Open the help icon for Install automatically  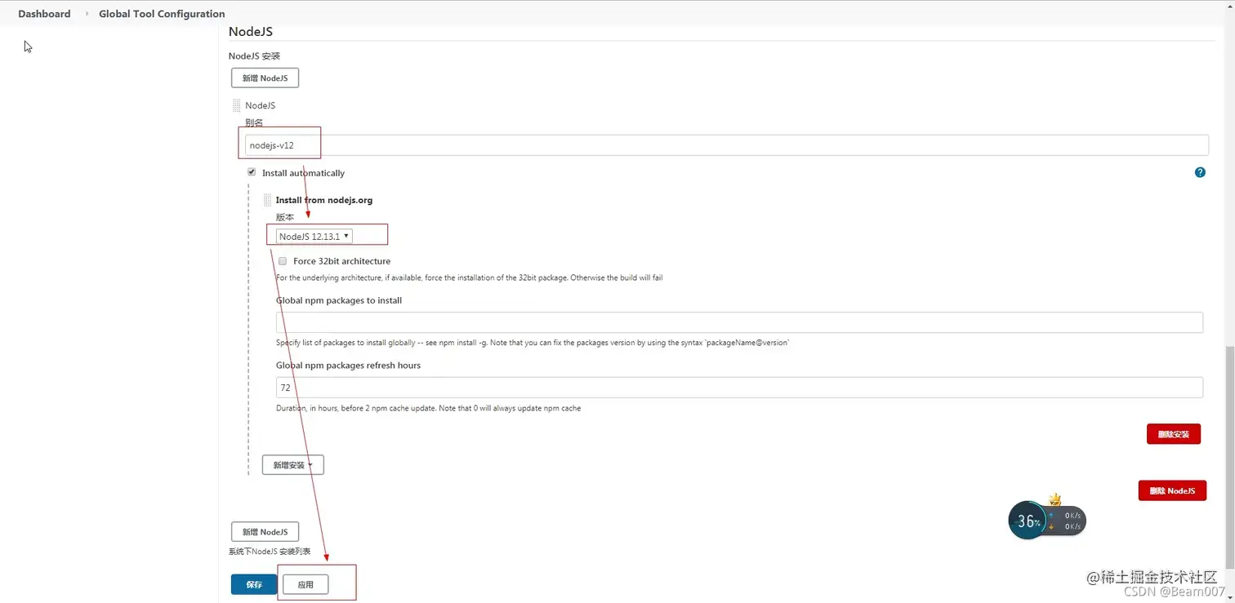click(x=1200, y=172)
